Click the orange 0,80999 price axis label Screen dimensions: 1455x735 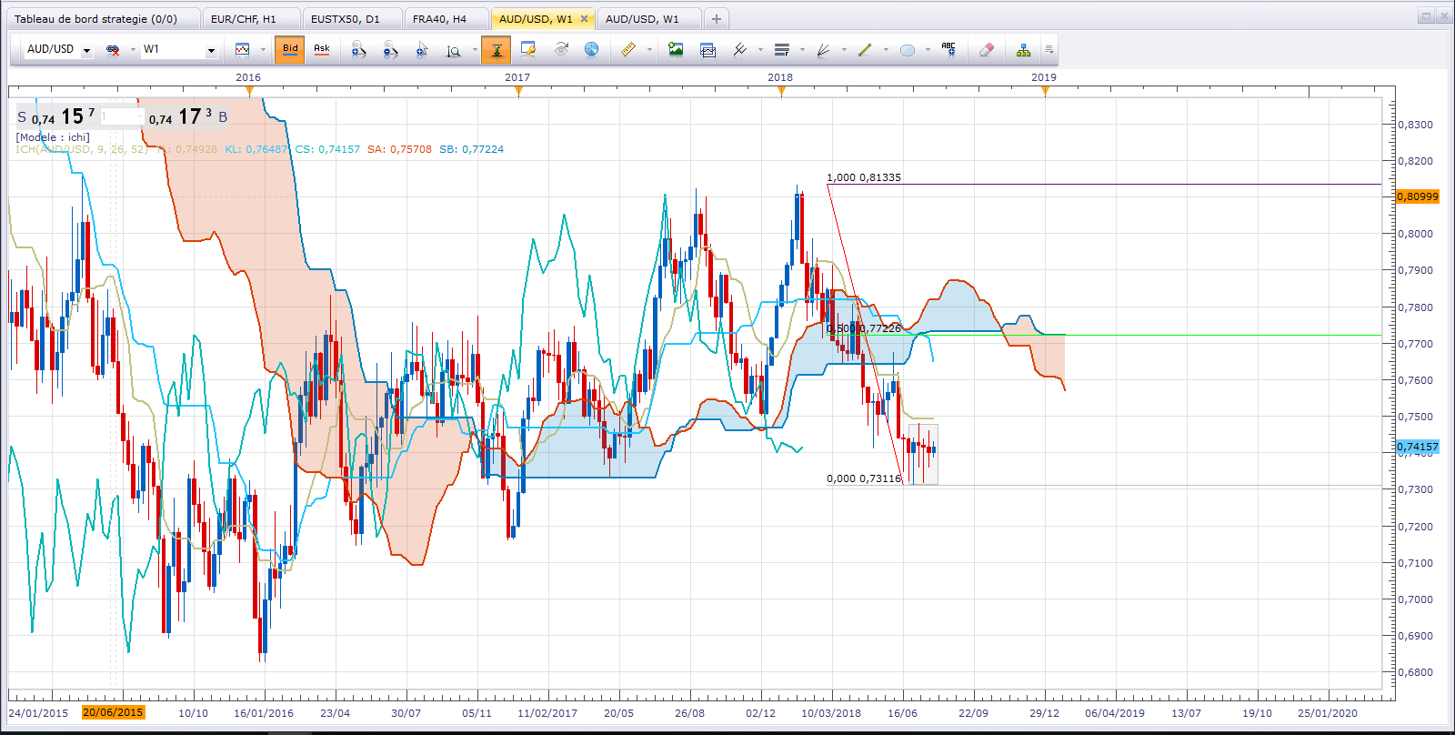click(1418, 196)
